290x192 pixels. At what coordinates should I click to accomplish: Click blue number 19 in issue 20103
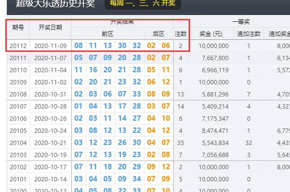[122, 155]
